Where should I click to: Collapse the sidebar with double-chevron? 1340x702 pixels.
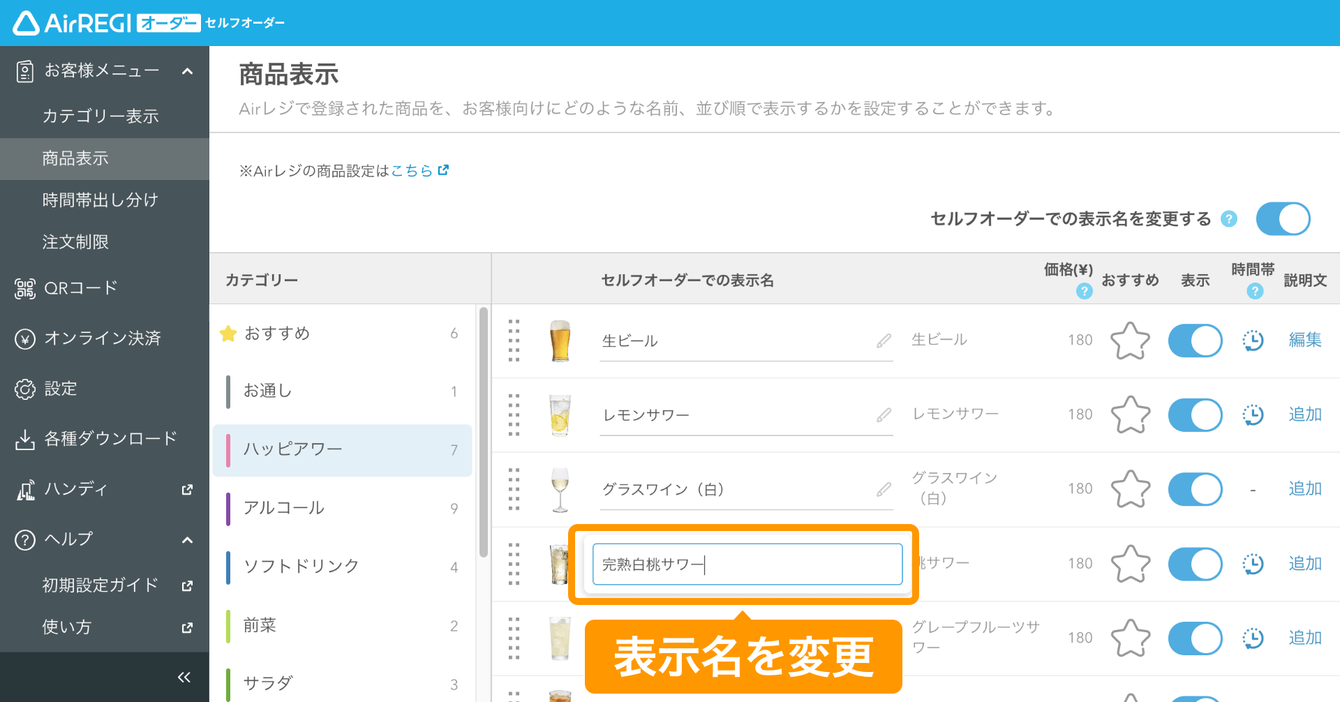184,677
